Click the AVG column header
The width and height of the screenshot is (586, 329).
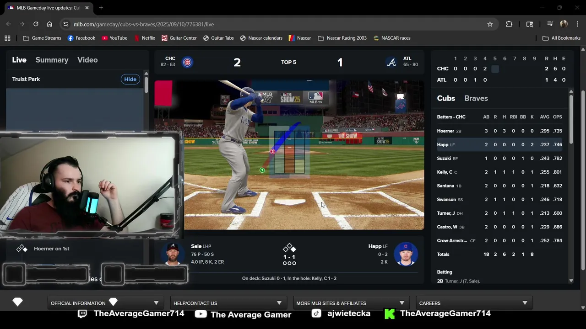[544, 117]
